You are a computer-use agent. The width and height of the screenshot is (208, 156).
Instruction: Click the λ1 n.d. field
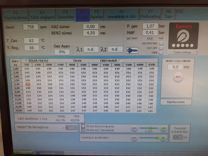91,49
